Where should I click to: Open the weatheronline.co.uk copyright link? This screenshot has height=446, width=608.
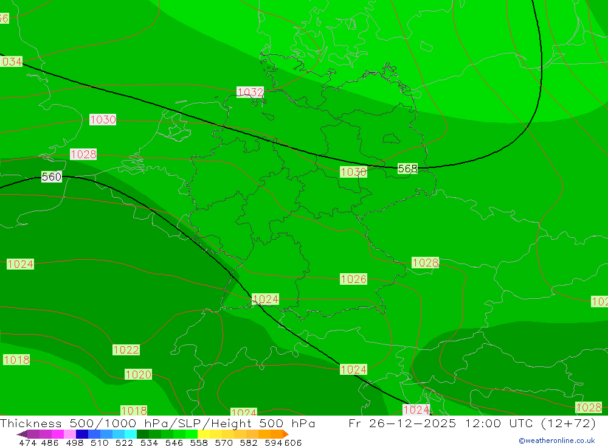click(557, 440)
